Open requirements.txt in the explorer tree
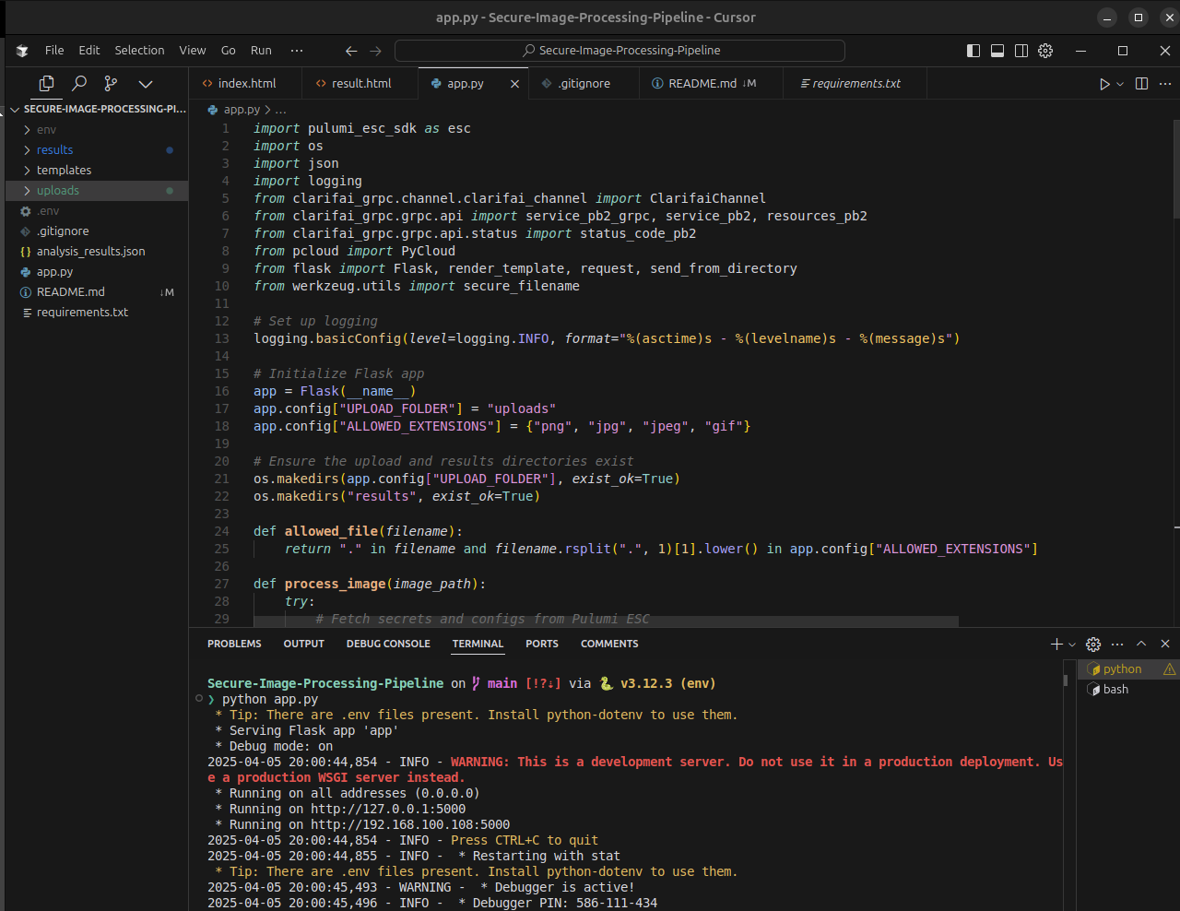 coord(97,313)
